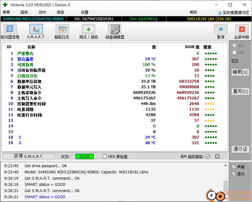Viewport: 252px width, 202px height.
Task: Click the 获得 S.M.A.R.T. button
Action: (29, 156)
